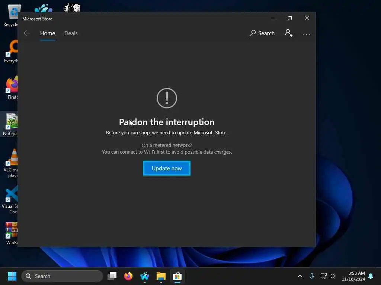Select the Visual Studio Code desktop shortcut
The width and height of the screenshot is (381, 285).
pos(10,200)
